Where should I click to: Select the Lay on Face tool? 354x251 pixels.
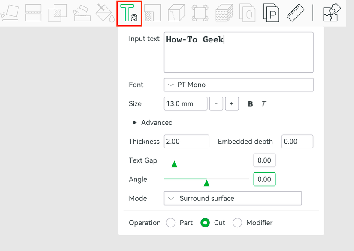[10, 13]
